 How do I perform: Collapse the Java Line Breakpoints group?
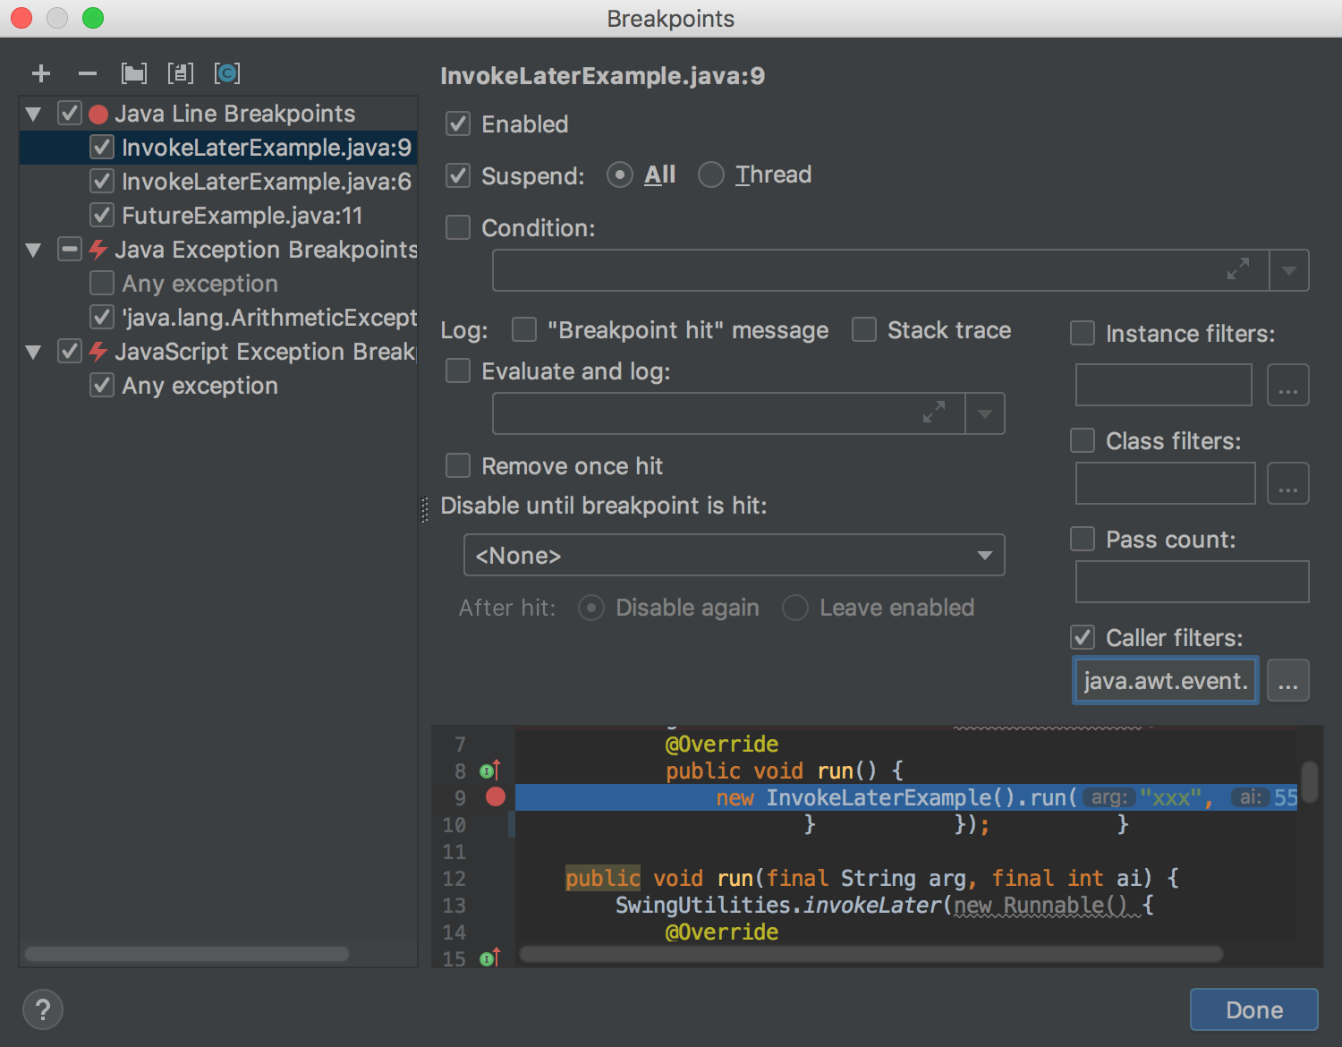tap(34, 114)
